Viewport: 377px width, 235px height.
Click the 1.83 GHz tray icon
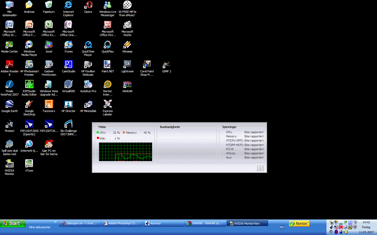pyautogui.click(x=350, y=222)
